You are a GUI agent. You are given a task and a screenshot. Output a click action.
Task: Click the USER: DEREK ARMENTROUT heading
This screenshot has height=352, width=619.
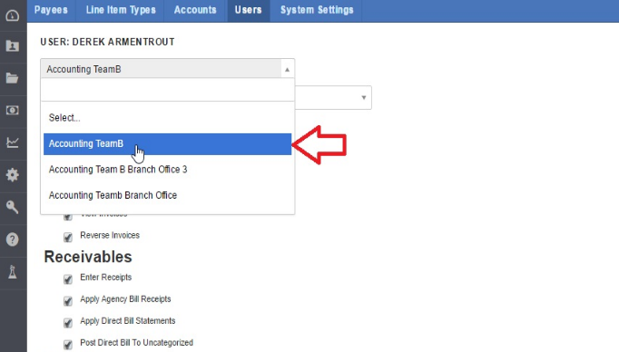point(107,42)
